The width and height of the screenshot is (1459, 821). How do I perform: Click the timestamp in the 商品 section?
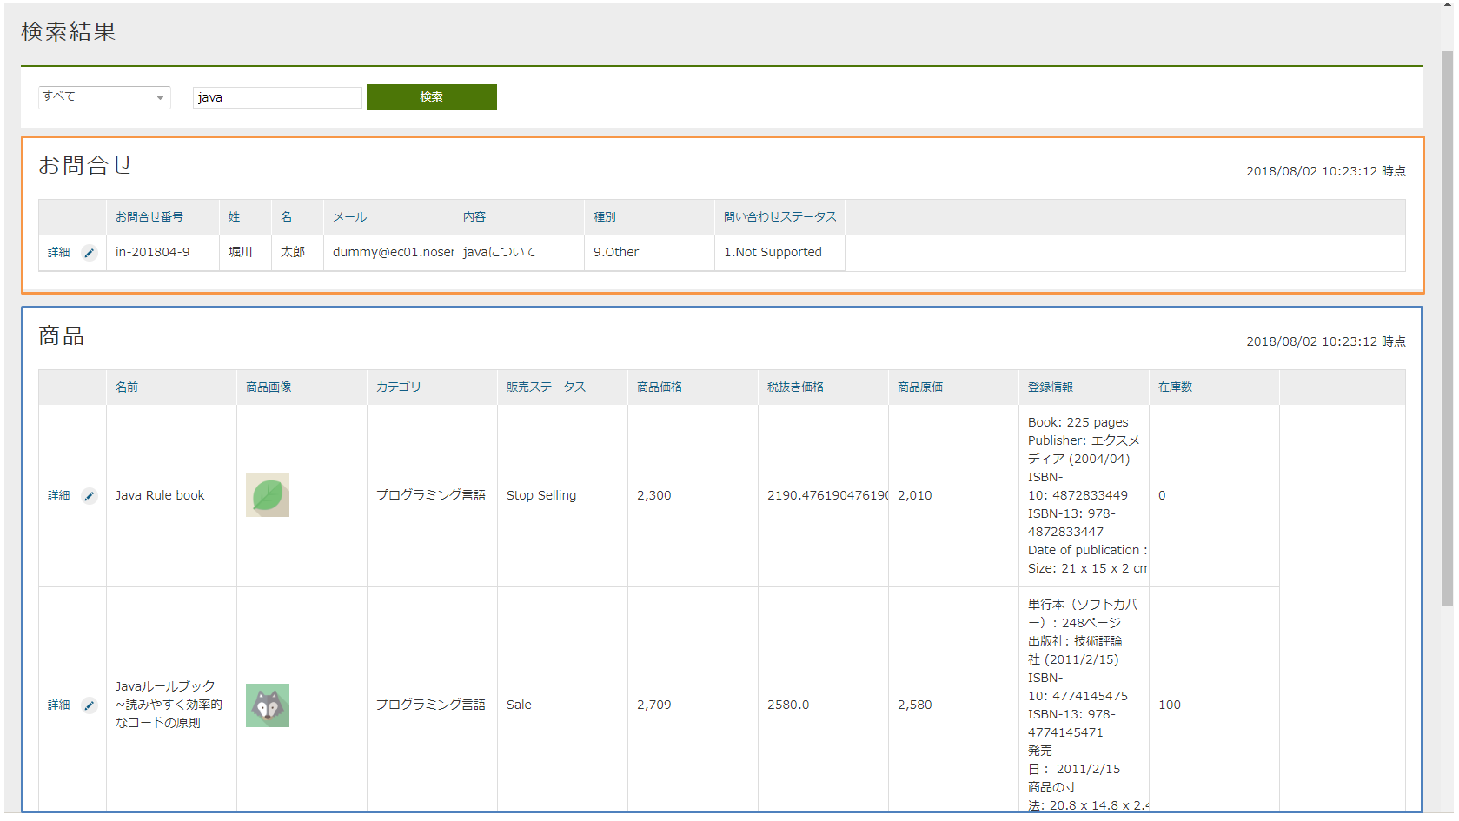click(x=1326, y=341)
